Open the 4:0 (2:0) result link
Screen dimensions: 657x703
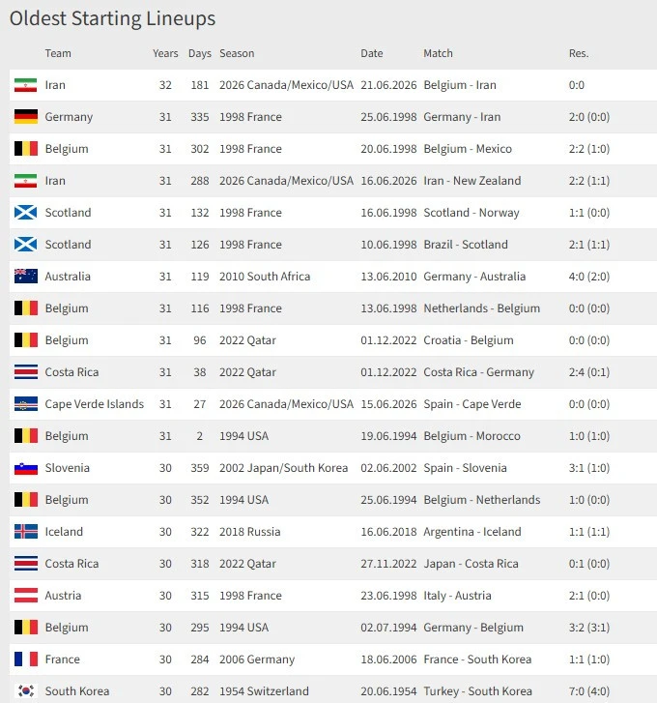589,277
